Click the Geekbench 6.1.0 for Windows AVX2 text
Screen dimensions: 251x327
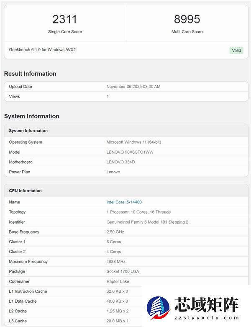42,50
